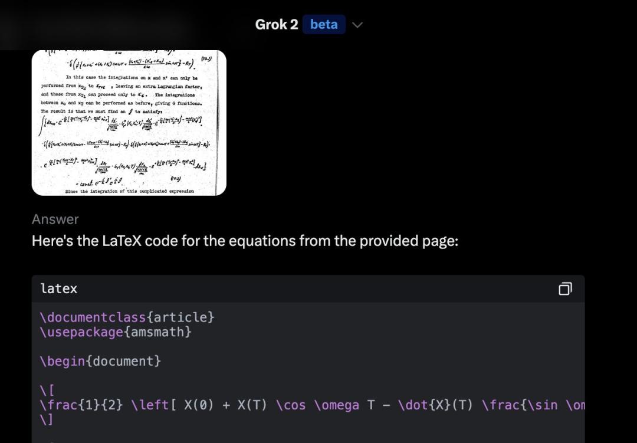The height and width of the screenshot is (443, 637).
Task: Place cursor on the \documentclass command
Action: click(93, 317)
